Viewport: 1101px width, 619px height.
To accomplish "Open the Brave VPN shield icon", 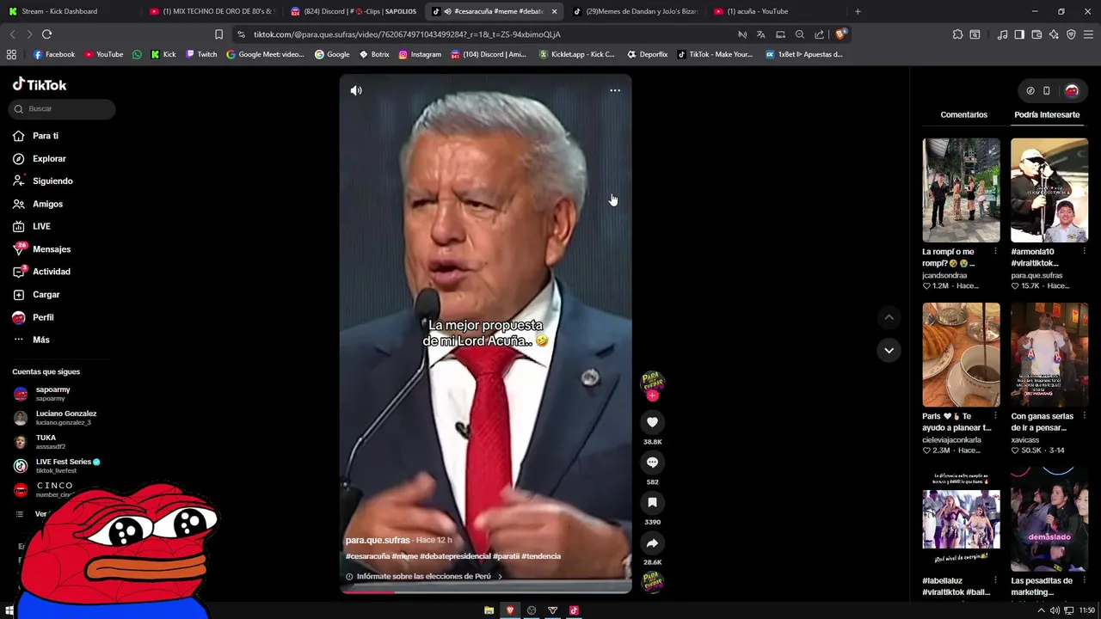I will 1071,34.
